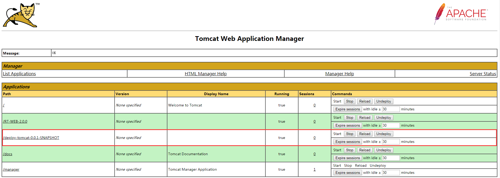500x178 pixels.
Task: Open the /deploy-tomcat-0.0.1-SNAPSHOT application link
Action: click(x=31, y=138)
